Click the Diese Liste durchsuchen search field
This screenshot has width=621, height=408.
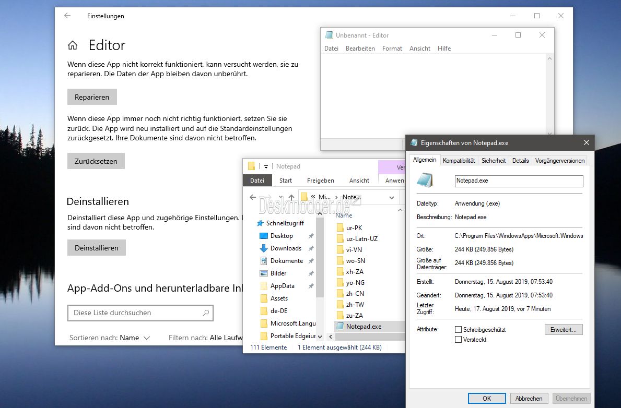[140, 313]
